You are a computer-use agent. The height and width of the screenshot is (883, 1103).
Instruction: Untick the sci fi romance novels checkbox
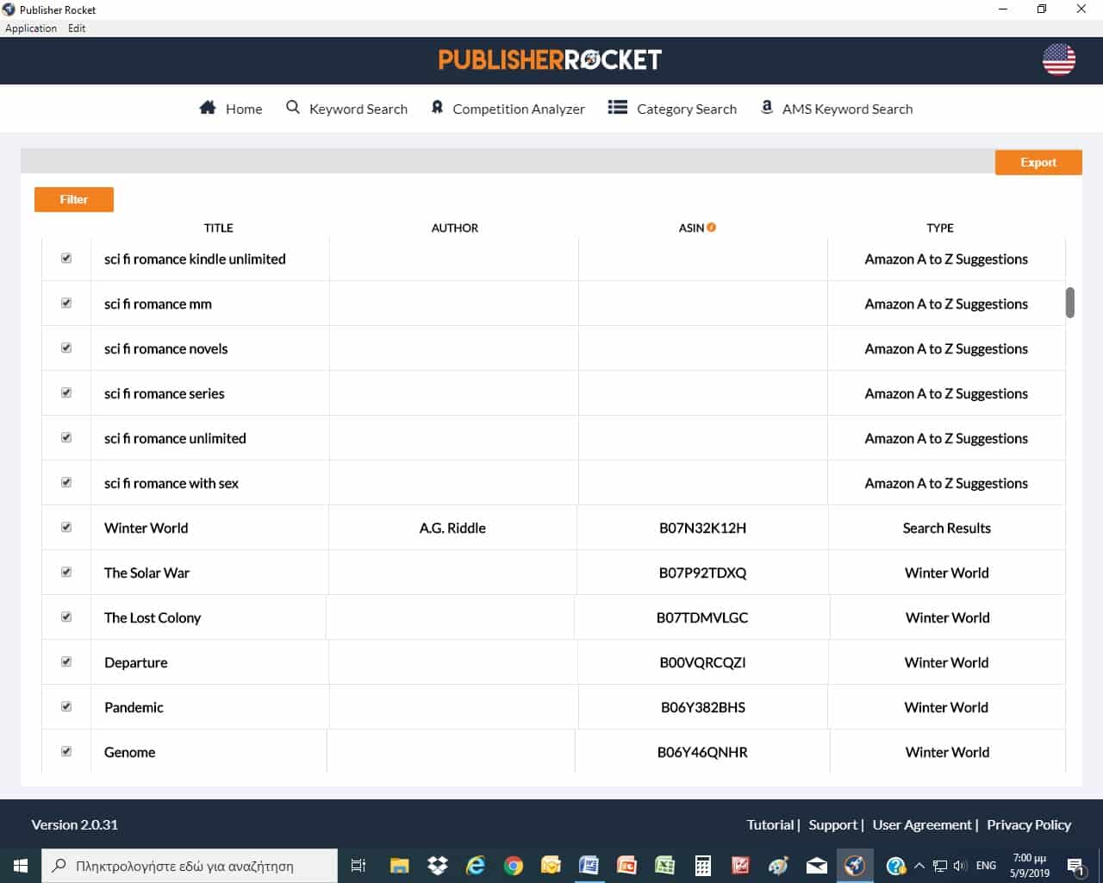[66, 348]
